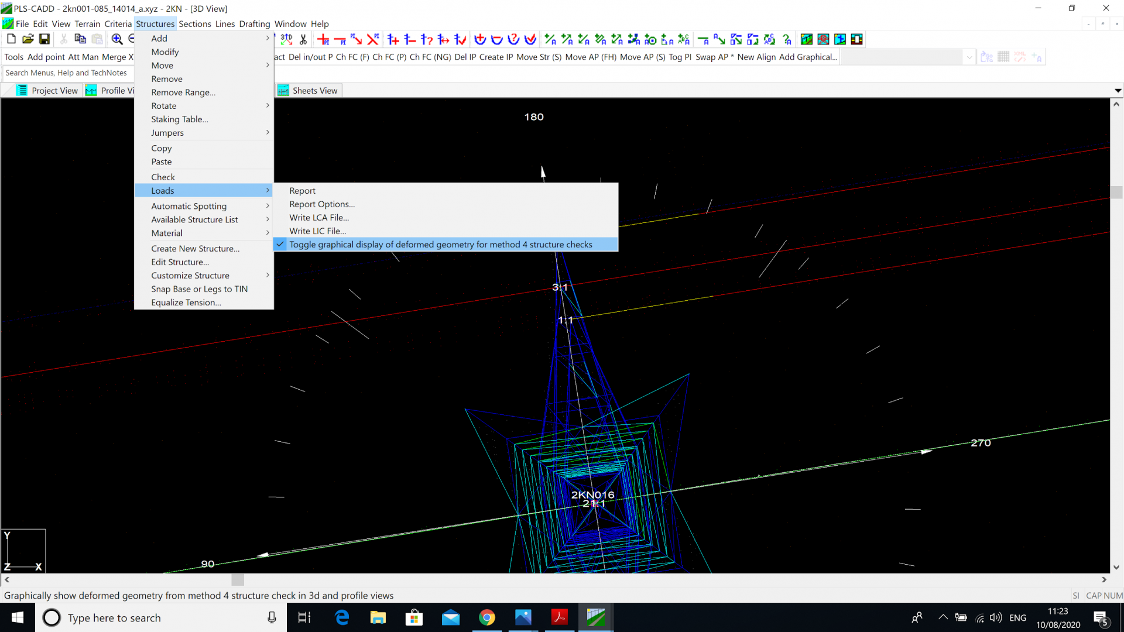
Task: Click the Tog PI command
Action: (x=680, y=57)
